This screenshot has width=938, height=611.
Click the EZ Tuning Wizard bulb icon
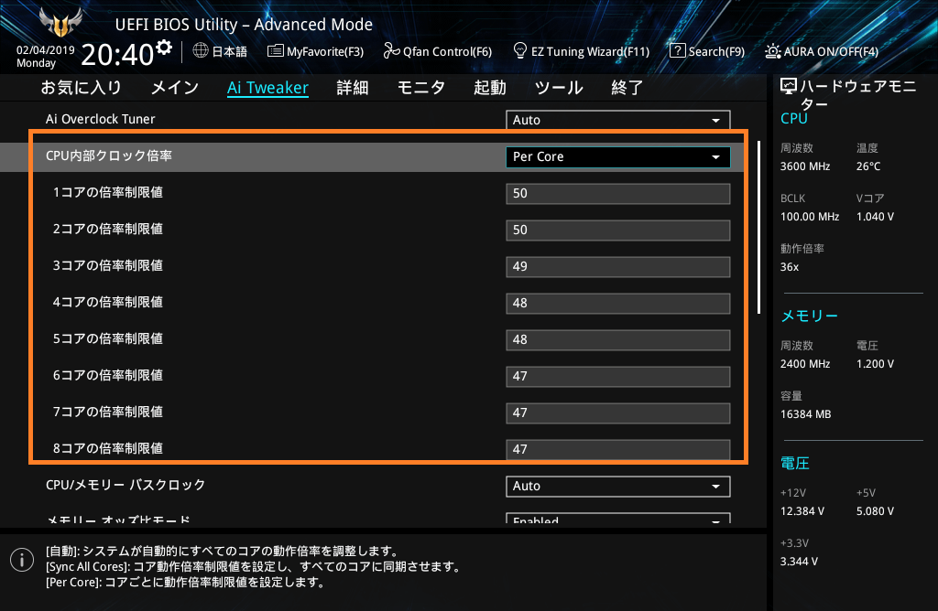tap(520, 51)
